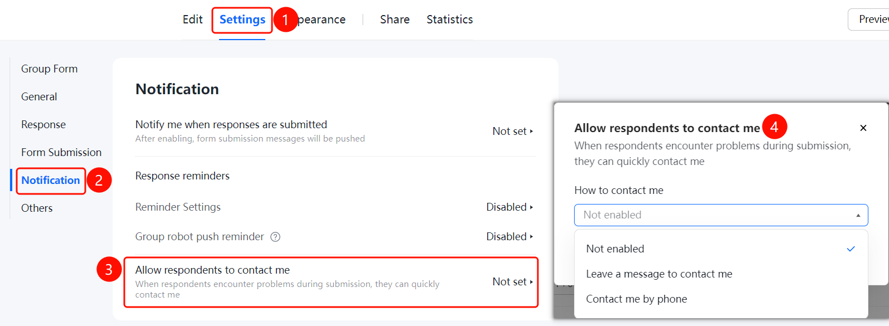The image size is (889, 326).
Task: Select General in the settings sidebar
Action: click(39, 97)
